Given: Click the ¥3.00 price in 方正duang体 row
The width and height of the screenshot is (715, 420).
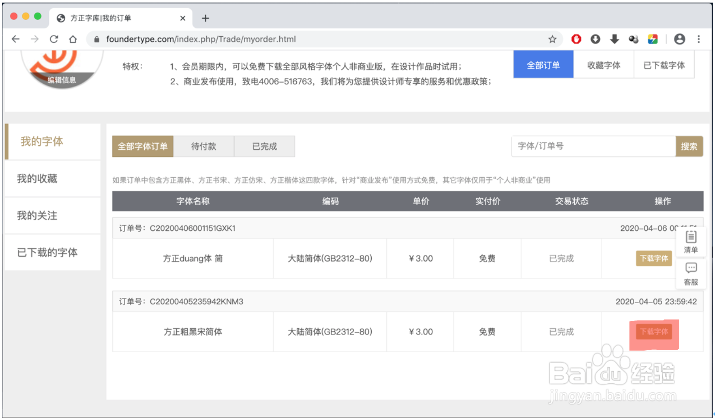Looking at the screenshot, I should (x=421, y=258).
